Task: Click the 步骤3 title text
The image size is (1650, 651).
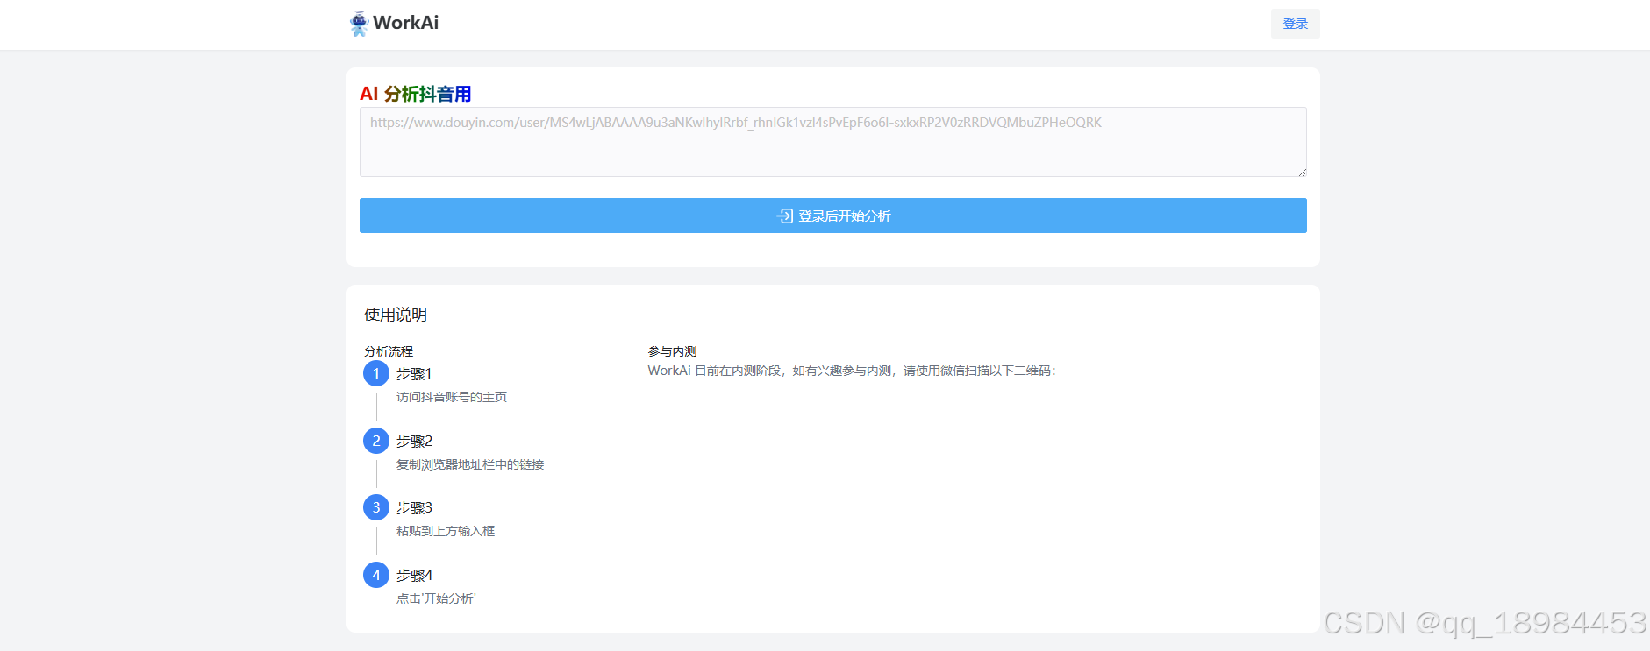Action: (414, 507)
